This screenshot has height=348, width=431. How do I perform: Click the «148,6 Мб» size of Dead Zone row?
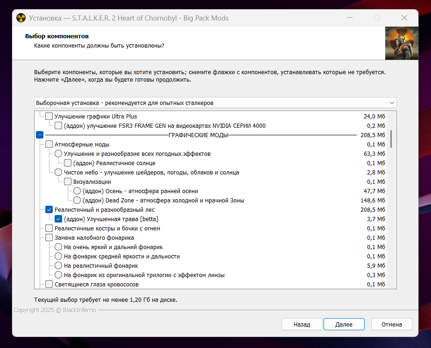pyautogui.click(x=373, y=200)
